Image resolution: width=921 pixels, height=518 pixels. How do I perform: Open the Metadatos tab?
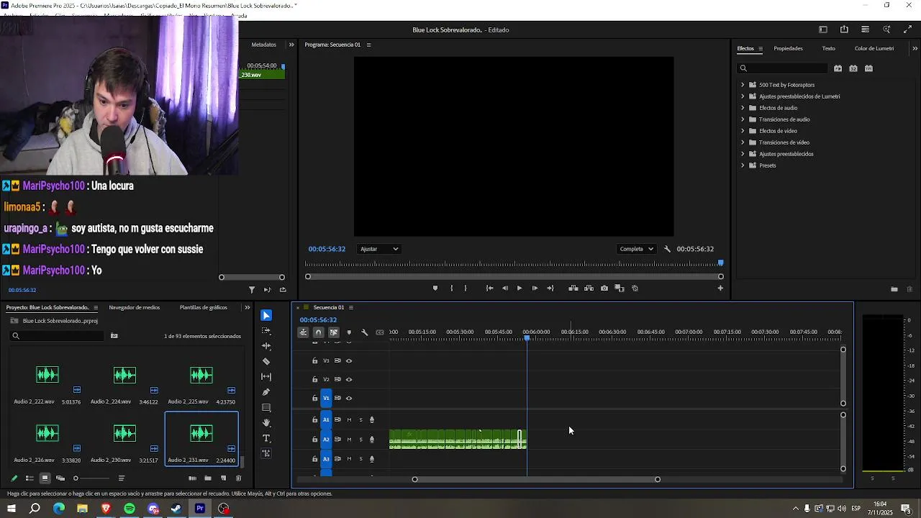263,45
